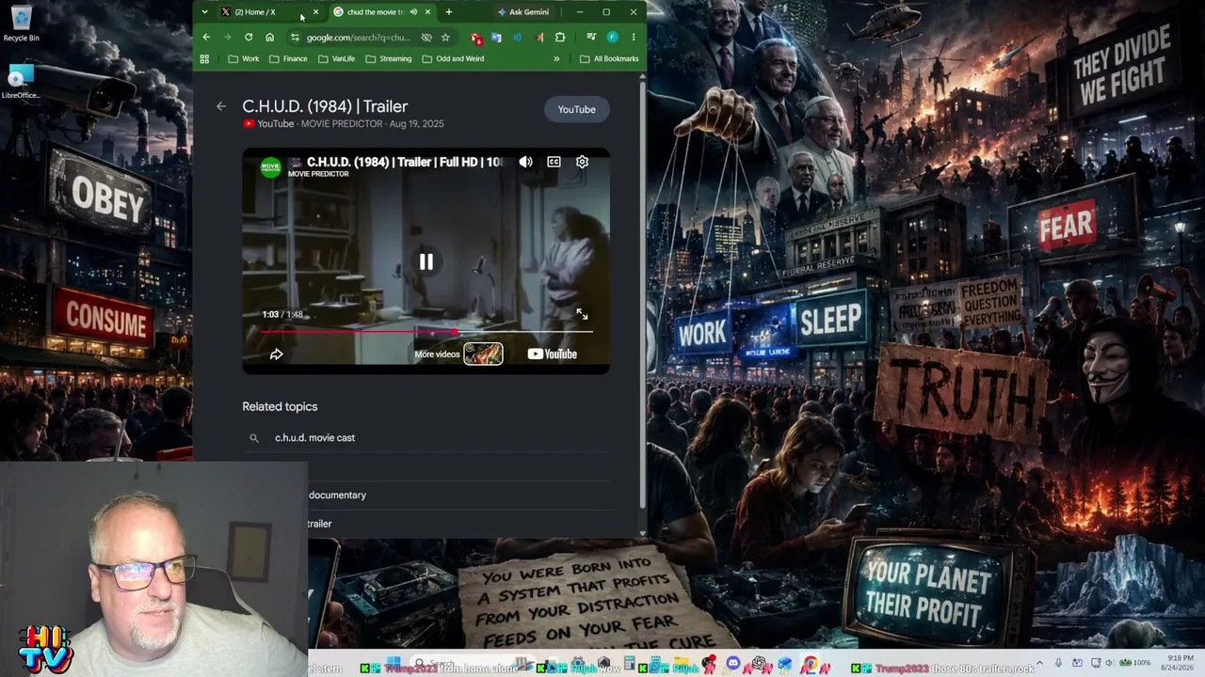This screenshot has width=1205, height=677.
Task: Pause the C.H.U.D. trailer video
Action: (426, 262)
